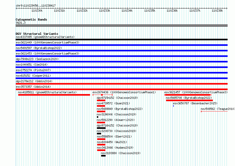
Task: Click the blue bar under esv3621449
Action: click(x=121, y=45)
